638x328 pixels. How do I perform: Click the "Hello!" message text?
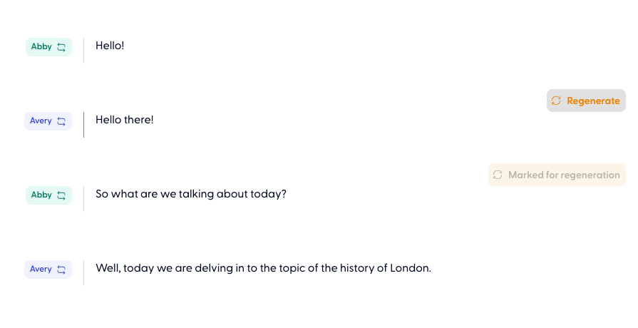(x=110, y=46)
